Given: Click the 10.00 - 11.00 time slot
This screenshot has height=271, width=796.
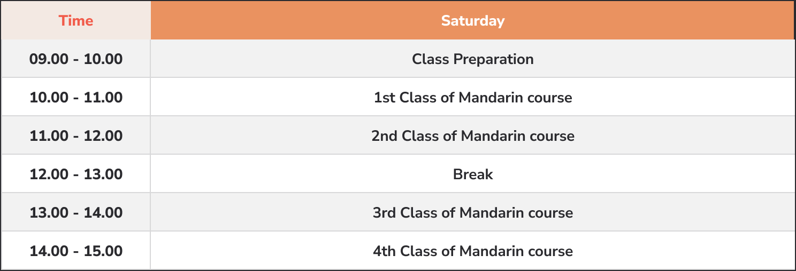Looking at the screenshot, I should pyautogui.click(x=76, y=97).
